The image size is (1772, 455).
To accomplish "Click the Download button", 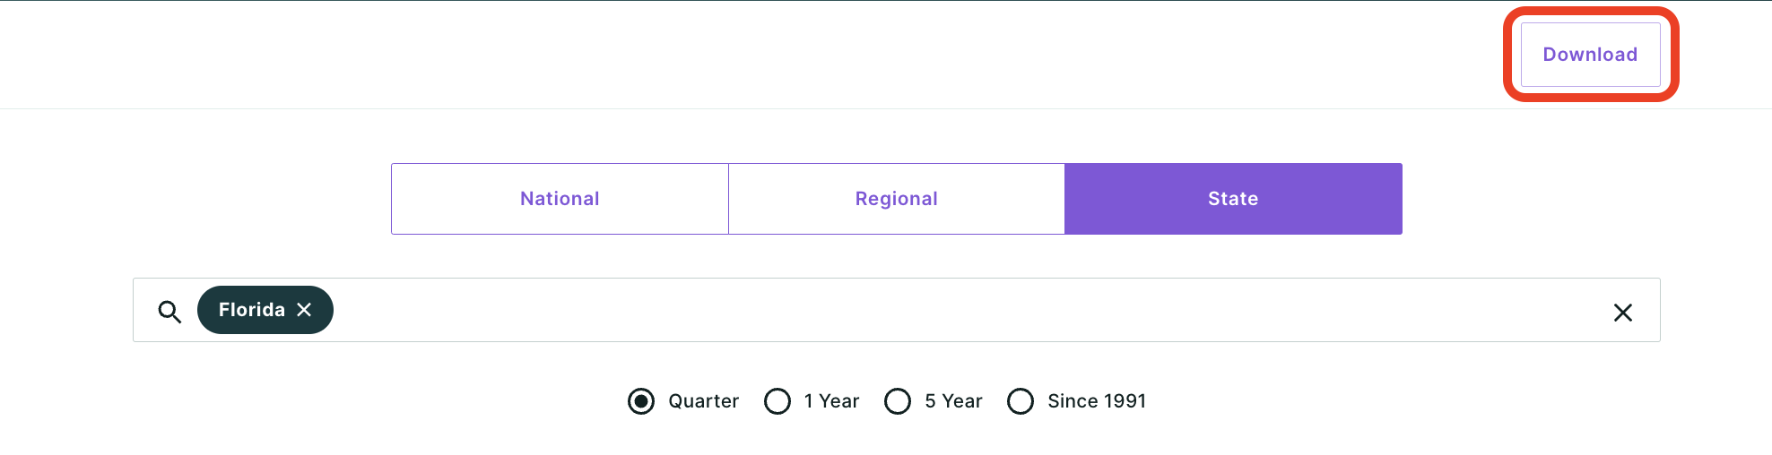I will (1590, 55).
